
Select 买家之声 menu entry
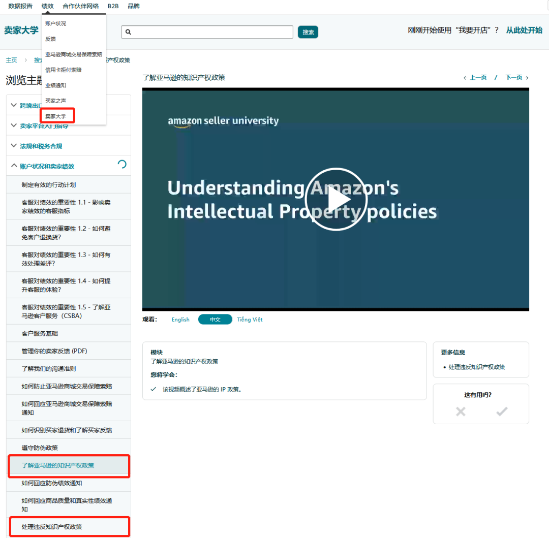(55, 101)
